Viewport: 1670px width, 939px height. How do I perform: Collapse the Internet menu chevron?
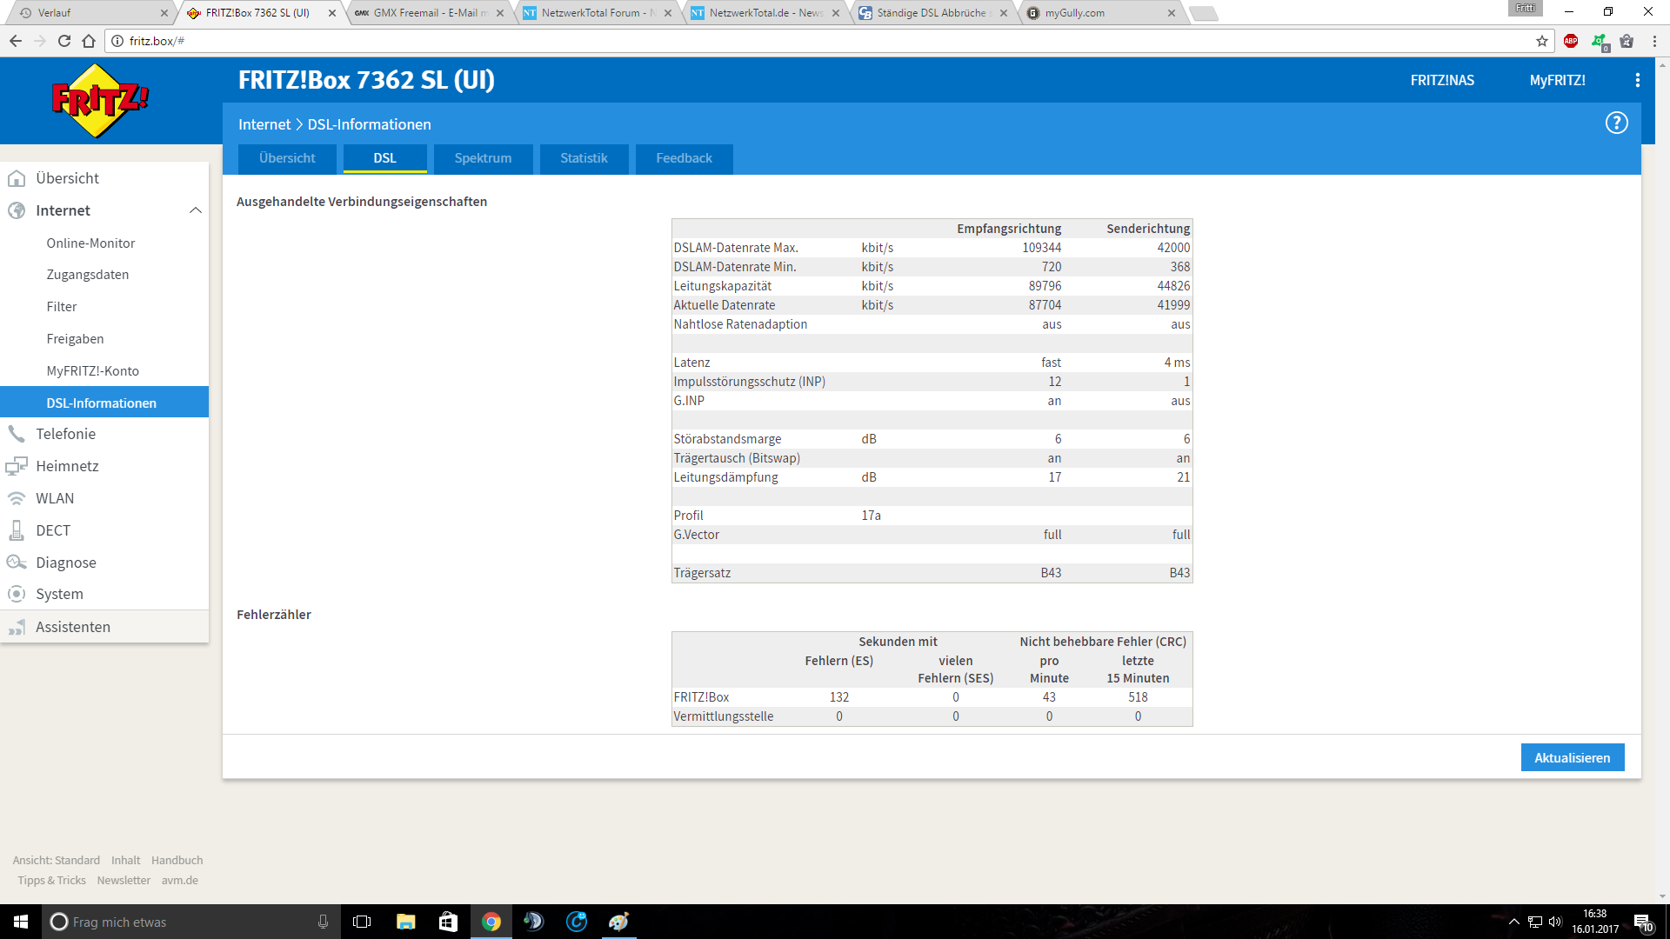[195, 210]
